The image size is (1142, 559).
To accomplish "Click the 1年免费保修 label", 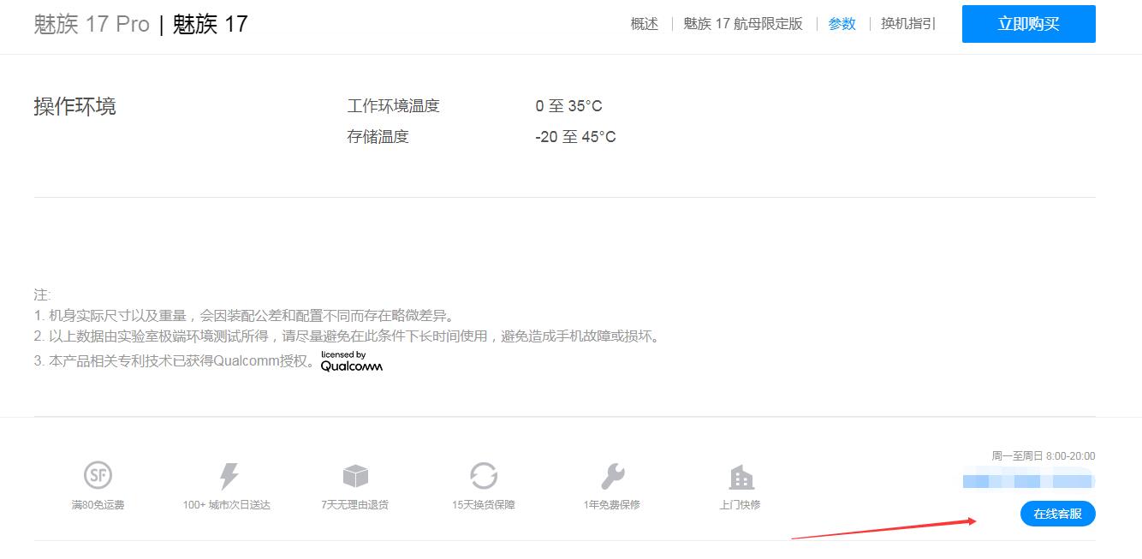I will coord(612,505).
